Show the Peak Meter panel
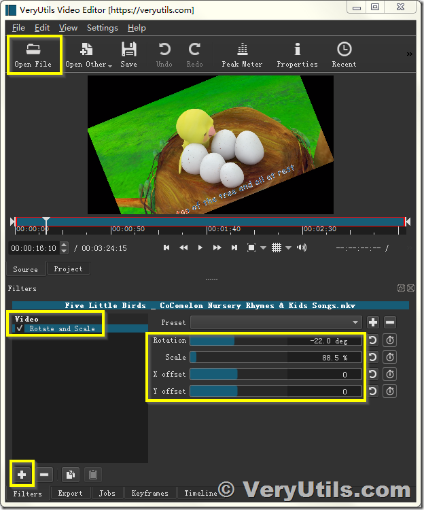The image size is (424, 510). click(242, 54)
